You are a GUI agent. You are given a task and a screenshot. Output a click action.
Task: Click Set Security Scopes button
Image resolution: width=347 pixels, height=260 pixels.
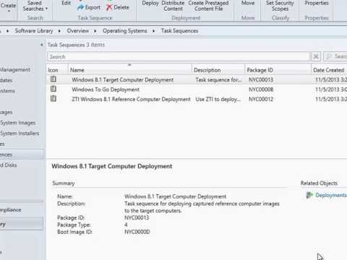(280, 6)
